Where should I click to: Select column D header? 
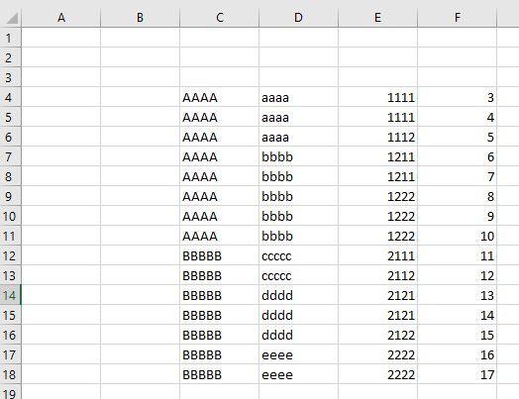(298, 18)
